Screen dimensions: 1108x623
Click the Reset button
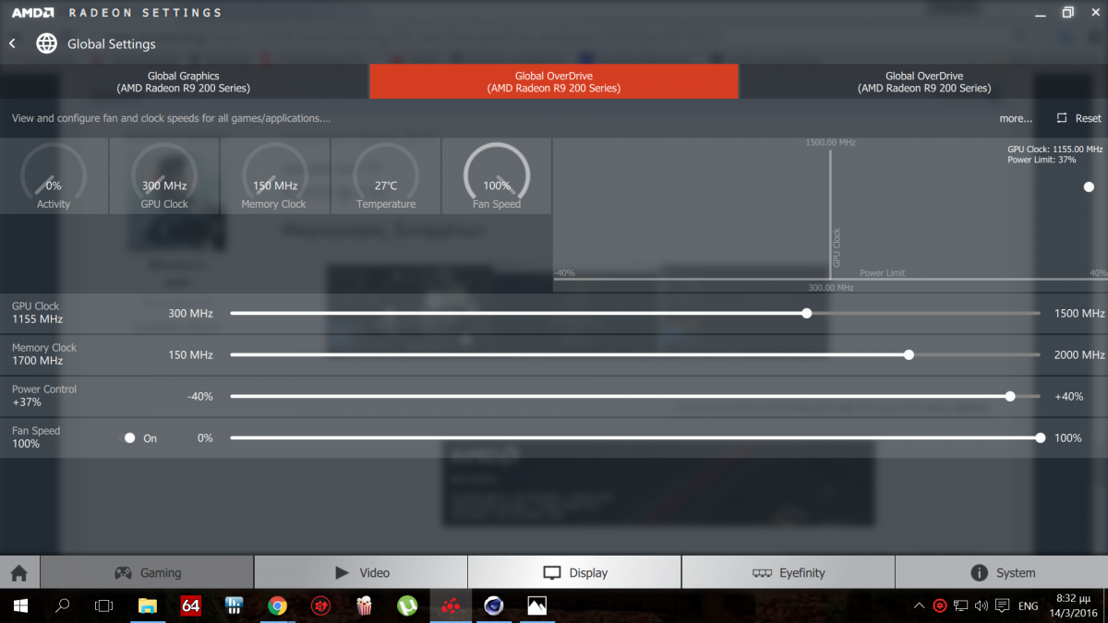click(x=1079, y=118)
